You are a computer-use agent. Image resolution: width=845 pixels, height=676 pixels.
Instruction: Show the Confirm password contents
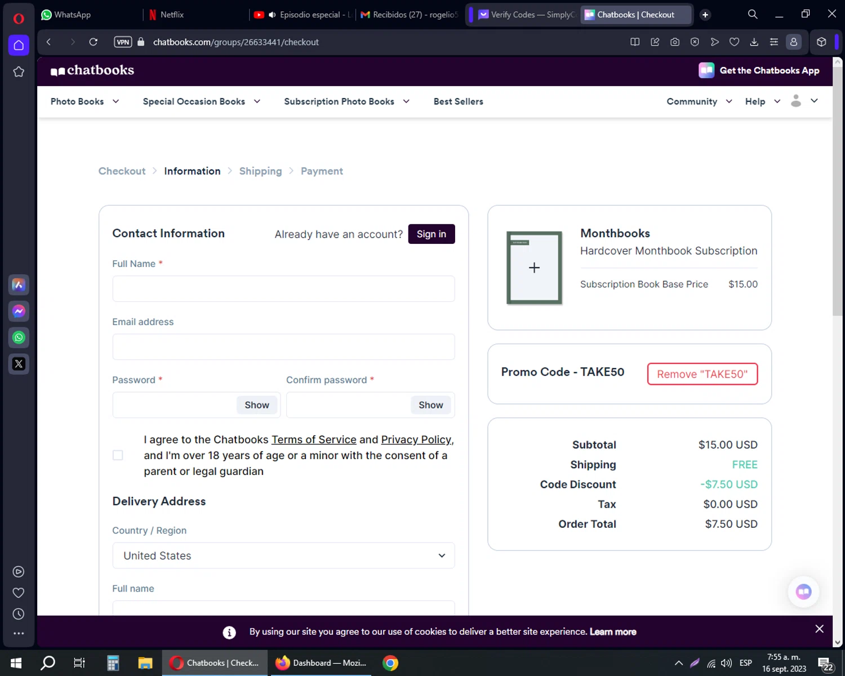[x=431, y=404]
